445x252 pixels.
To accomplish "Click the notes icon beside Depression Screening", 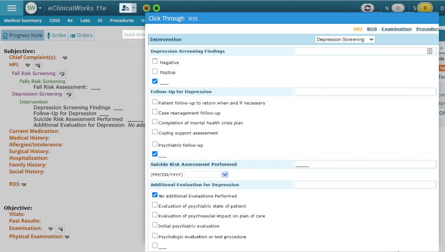I will [68, 94].
